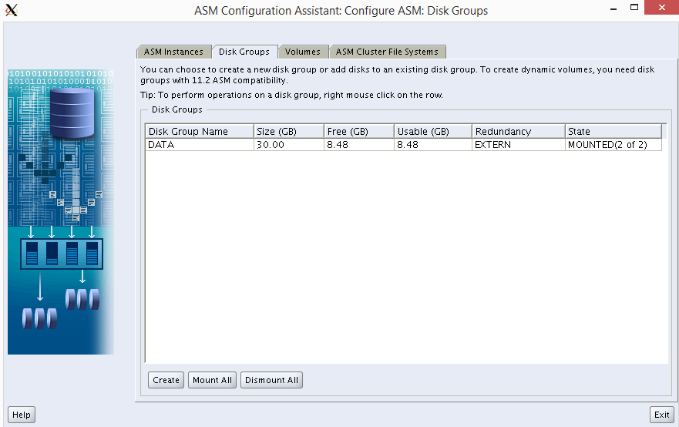679x427 pixels.
Task: Open Help for the assistant
Action: 22,415
